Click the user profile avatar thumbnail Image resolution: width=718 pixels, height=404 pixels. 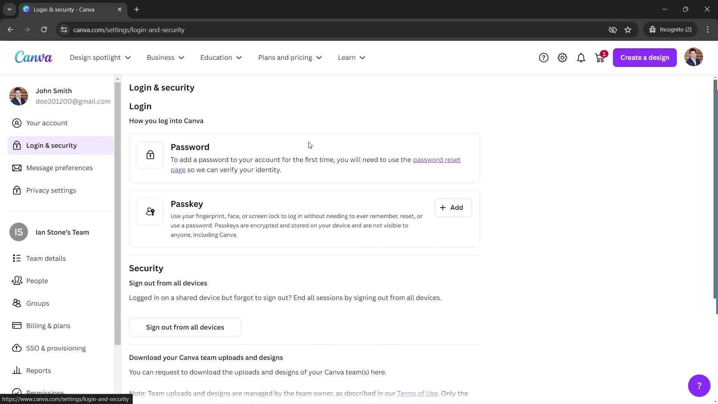[x=694, y=57]
